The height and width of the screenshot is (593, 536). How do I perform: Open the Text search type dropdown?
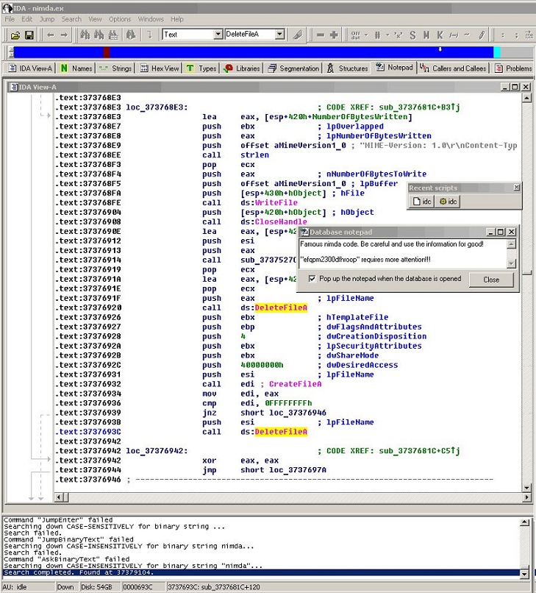click(218, 35)
